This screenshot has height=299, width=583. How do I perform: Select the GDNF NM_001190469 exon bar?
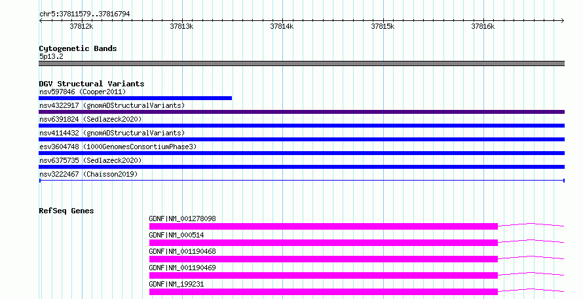(324, 275)
